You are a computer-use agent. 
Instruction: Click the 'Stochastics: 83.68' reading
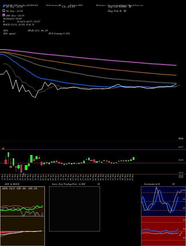pos(12,19)
